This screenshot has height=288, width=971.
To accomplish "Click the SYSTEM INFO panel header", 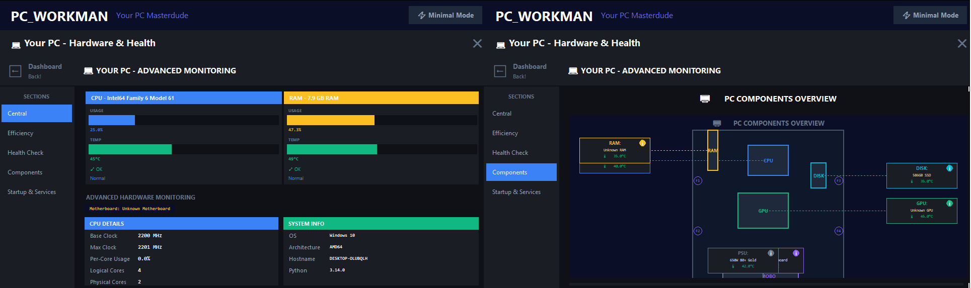I will (381, 224).
